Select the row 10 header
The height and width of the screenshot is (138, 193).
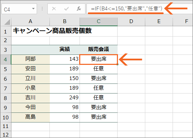click(x=6, y=118)
